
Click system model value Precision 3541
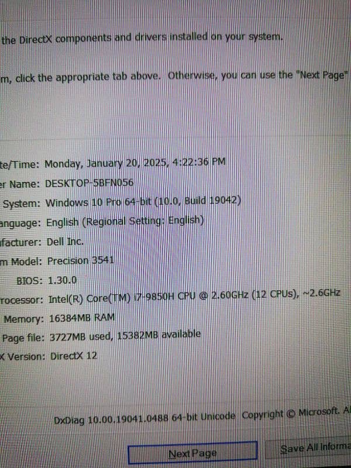81,260
